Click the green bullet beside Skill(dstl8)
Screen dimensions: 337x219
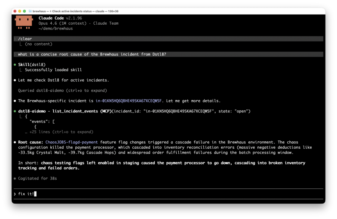pos(15,64)
